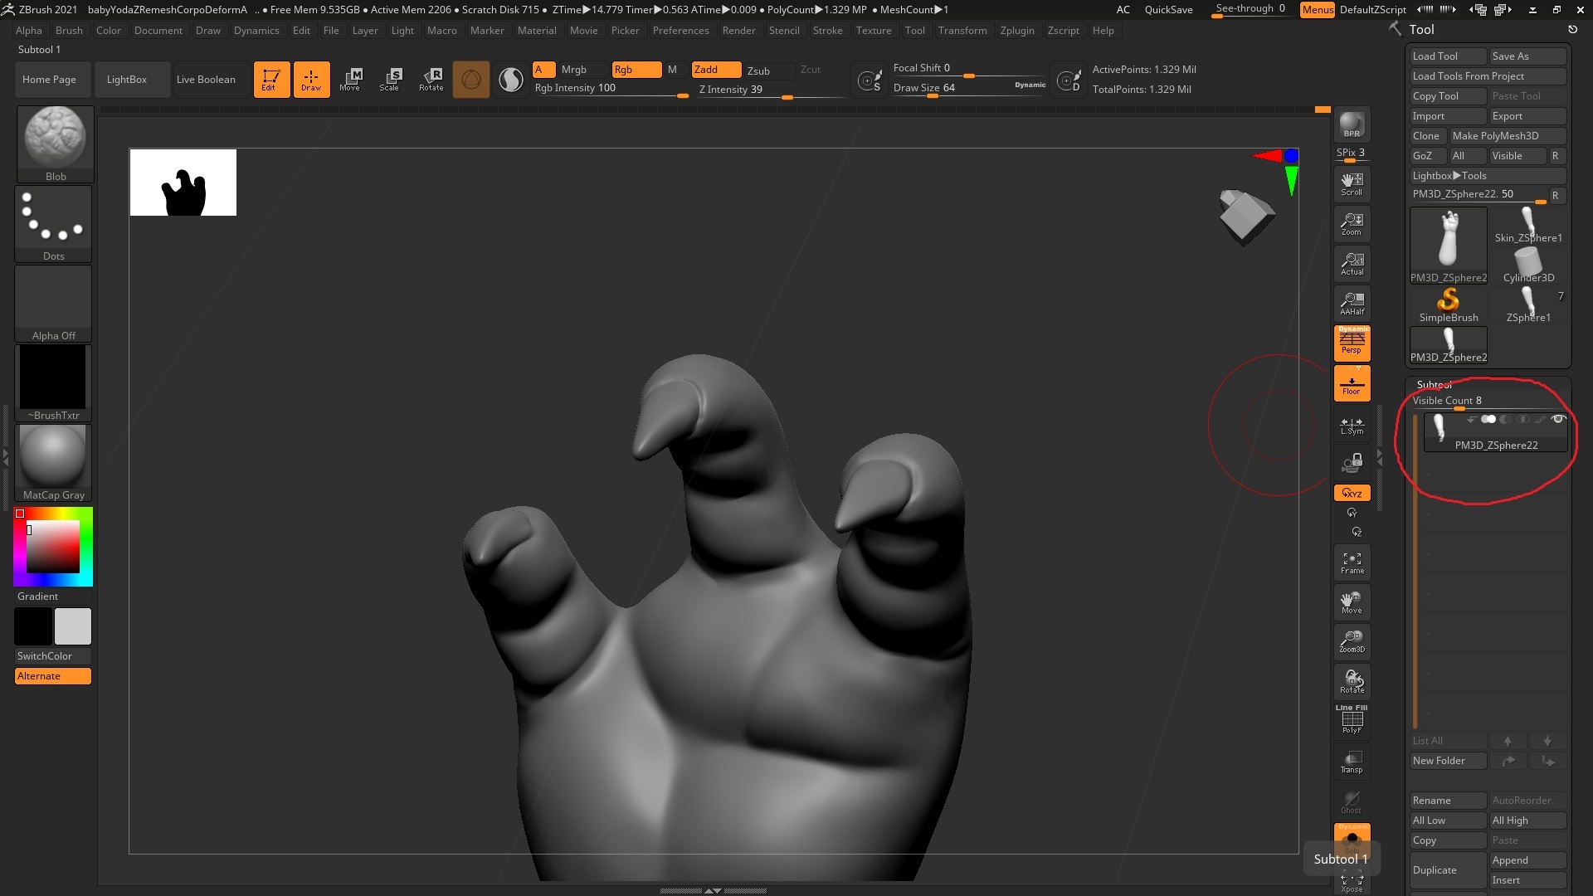Click the Actual size icon

[1352, 263]
